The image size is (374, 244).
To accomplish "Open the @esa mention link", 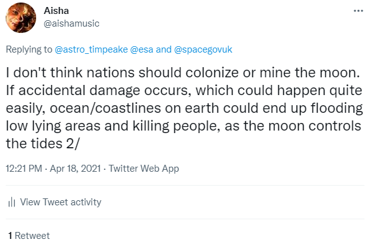I will 142,49.
